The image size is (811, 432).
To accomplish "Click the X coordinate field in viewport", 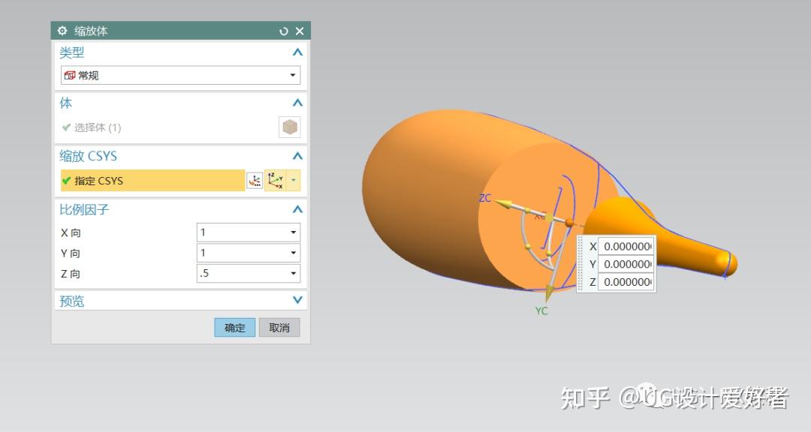I will pyautogui.click(x=626, y=247).
